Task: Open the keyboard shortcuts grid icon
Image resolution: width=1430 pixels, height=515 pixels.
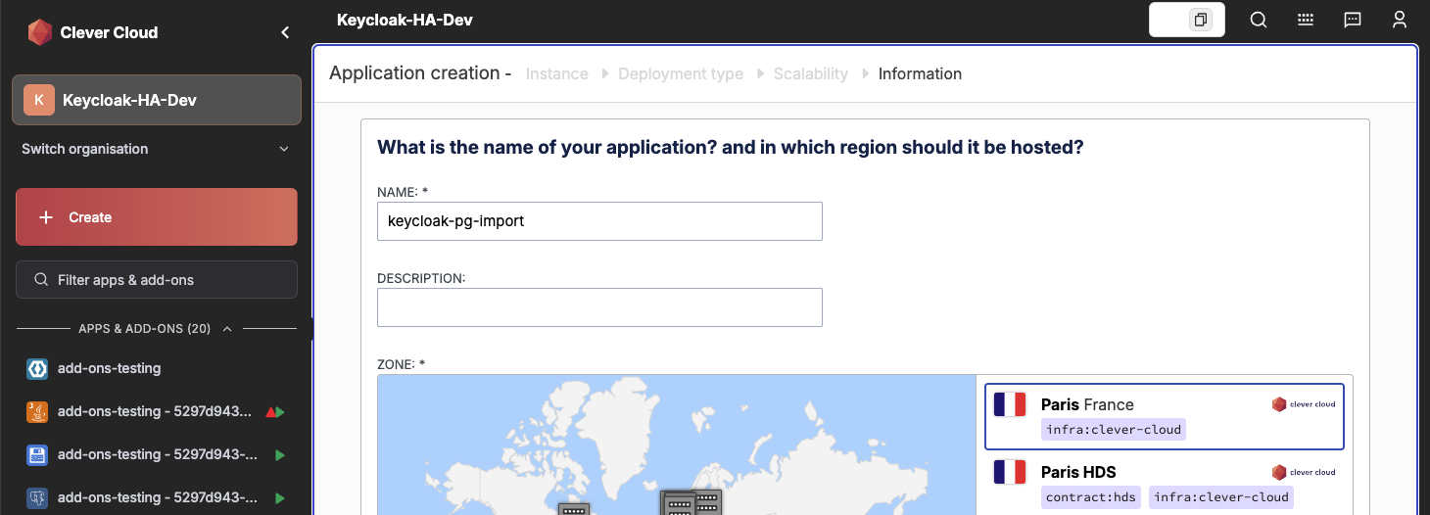Action: (1306, 20)
